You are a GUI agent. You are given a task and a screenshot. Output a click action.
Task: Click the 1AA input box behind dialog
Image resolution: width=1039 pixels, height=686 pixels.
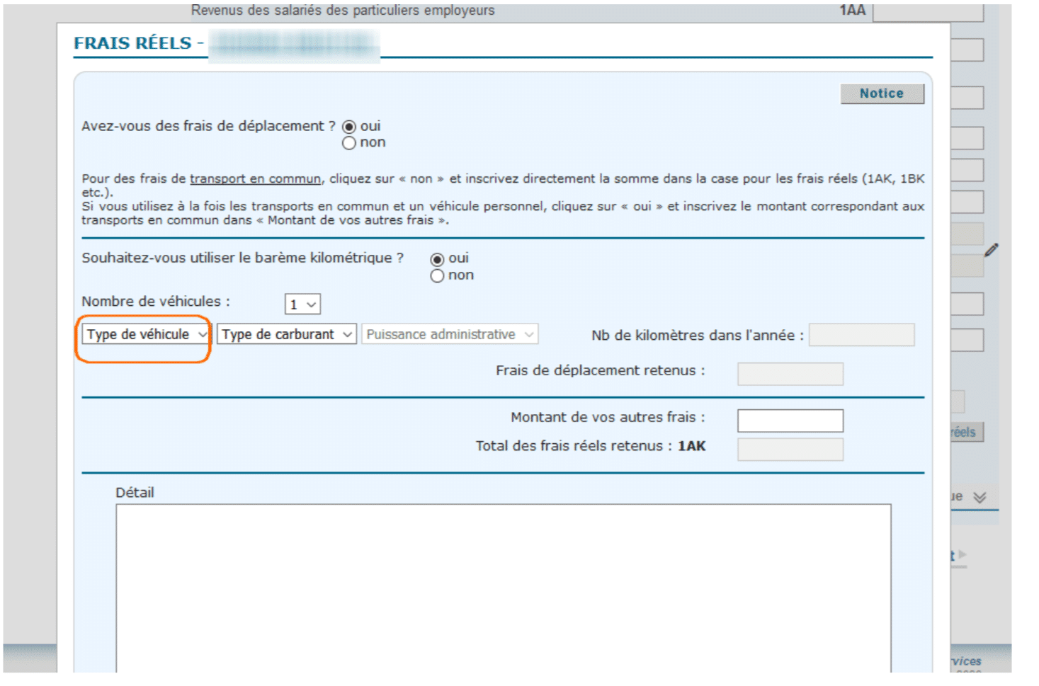coord(929,12)
